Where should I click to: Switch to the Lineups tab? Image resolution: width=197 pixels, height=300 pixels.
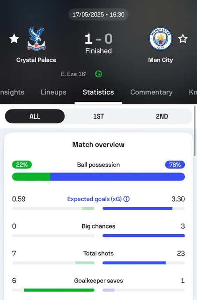pyautogui.click(x=53, y=92)
